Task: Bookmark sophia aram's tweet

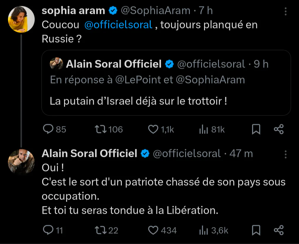Action: point(256,129)
